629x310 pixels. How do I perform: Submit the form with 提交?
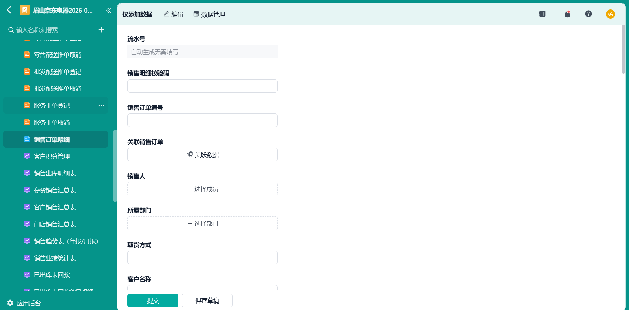click(x=153, y=301)
